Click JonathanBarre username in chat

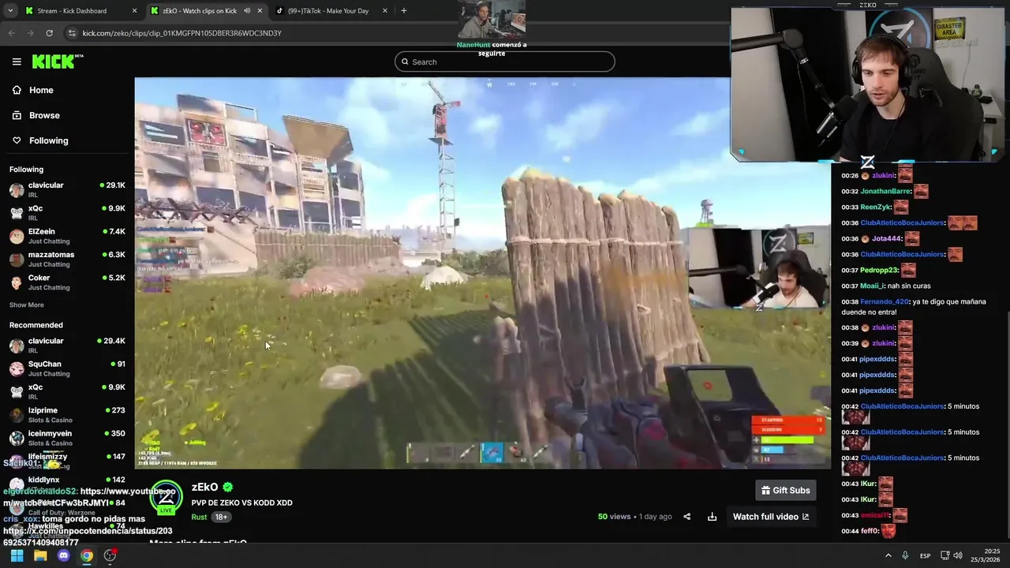(x=885, y=191)
